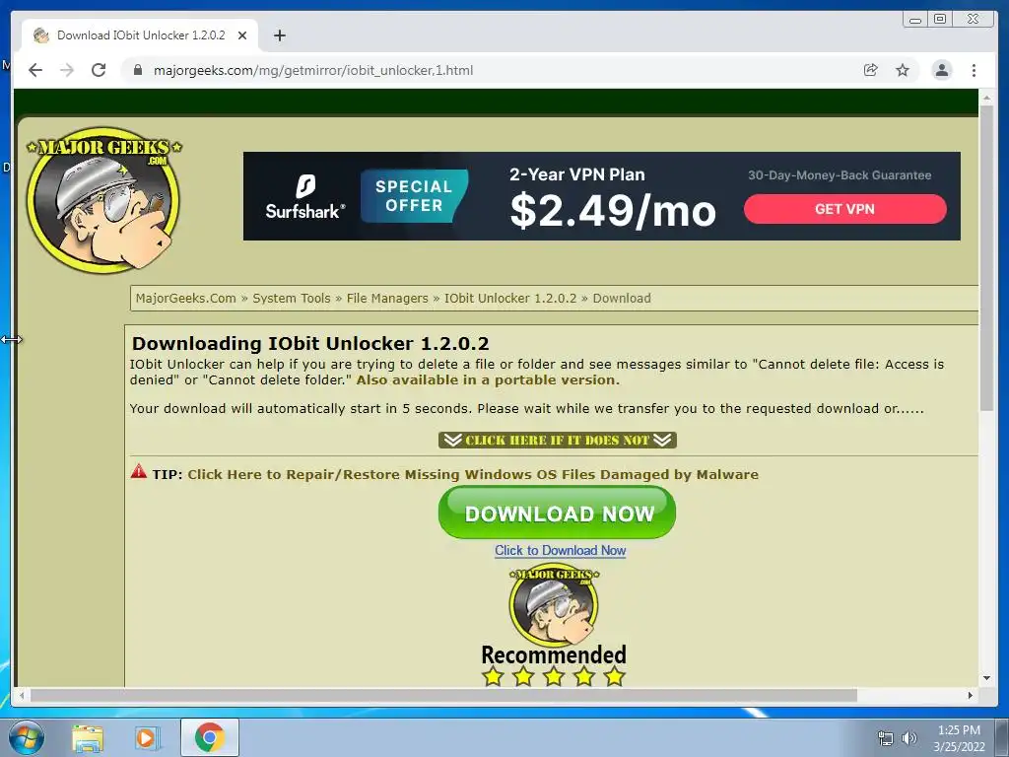Click the browser forward arrow

67,70
